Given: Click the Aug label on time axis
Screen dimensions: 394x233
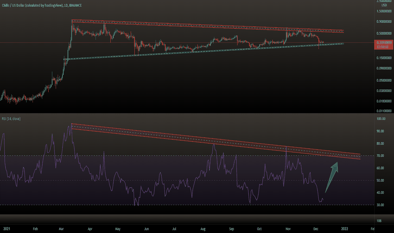Looking at the screenshot, I should [x=203, y=229].
